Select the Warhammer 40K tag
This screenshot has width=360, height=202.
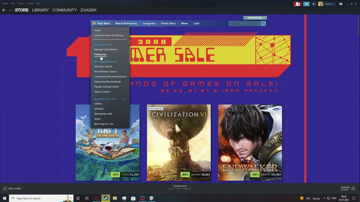pyautogui.click(x=103, y=114)
